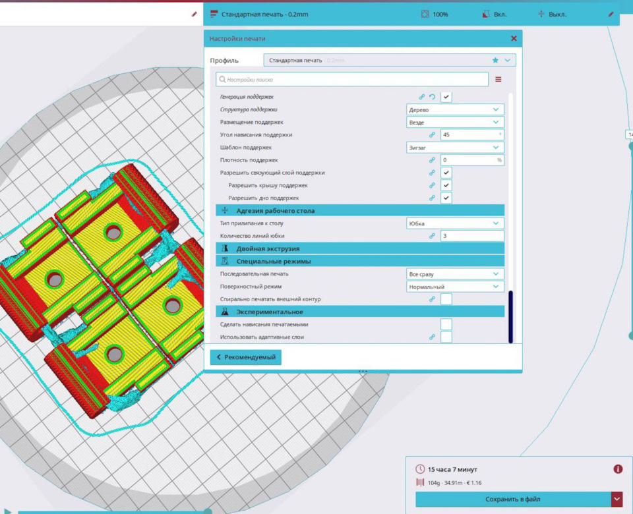Open Последовательная печать dropdown showing Все сразу
The height and width of the screenshot is (514, 633).
click(455, 274)
